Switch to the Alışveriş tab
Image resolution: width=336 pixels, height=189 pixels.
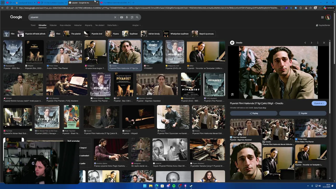(x=88, y=25)
